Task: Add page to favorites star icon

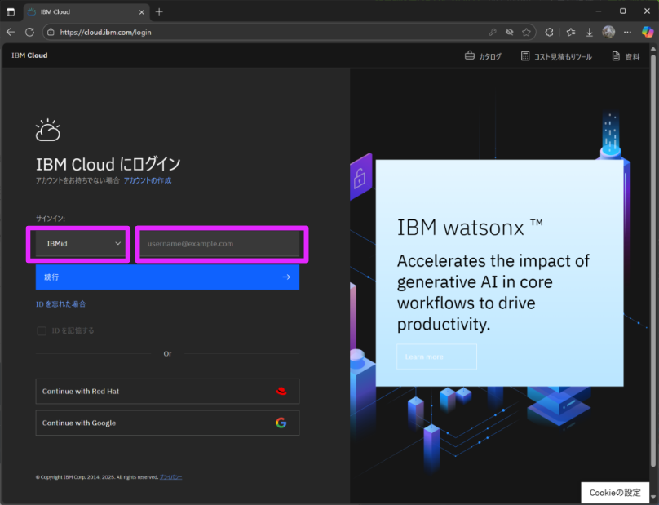Action: [526, 33]
